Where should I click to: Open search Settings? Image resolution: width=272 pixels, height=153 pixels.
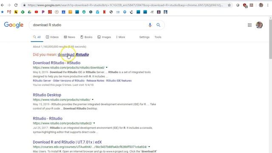click(144, 37)
